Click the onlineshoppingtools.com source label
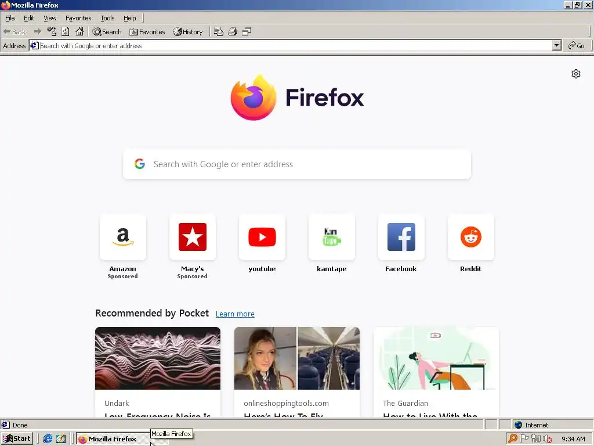594x446 pixels. (x=286, y=403)
